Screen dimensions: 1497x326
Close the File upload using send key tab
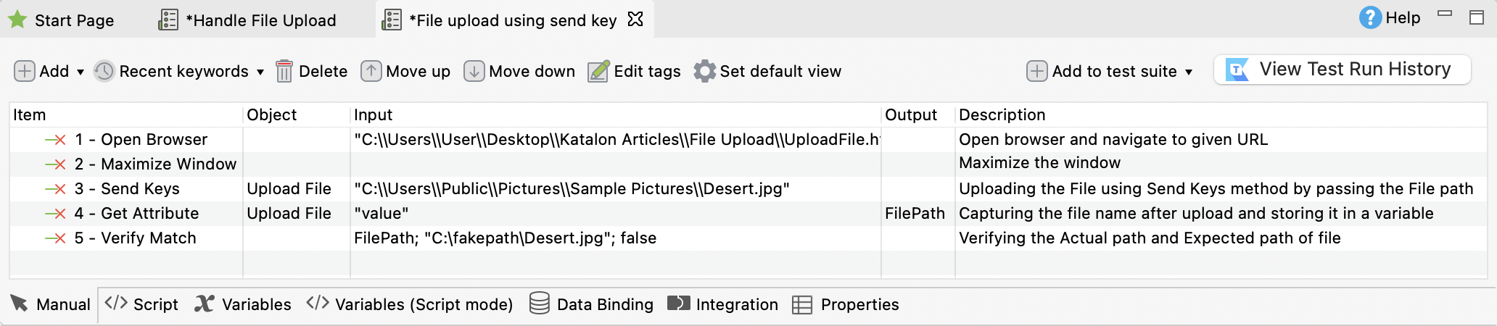635,20
